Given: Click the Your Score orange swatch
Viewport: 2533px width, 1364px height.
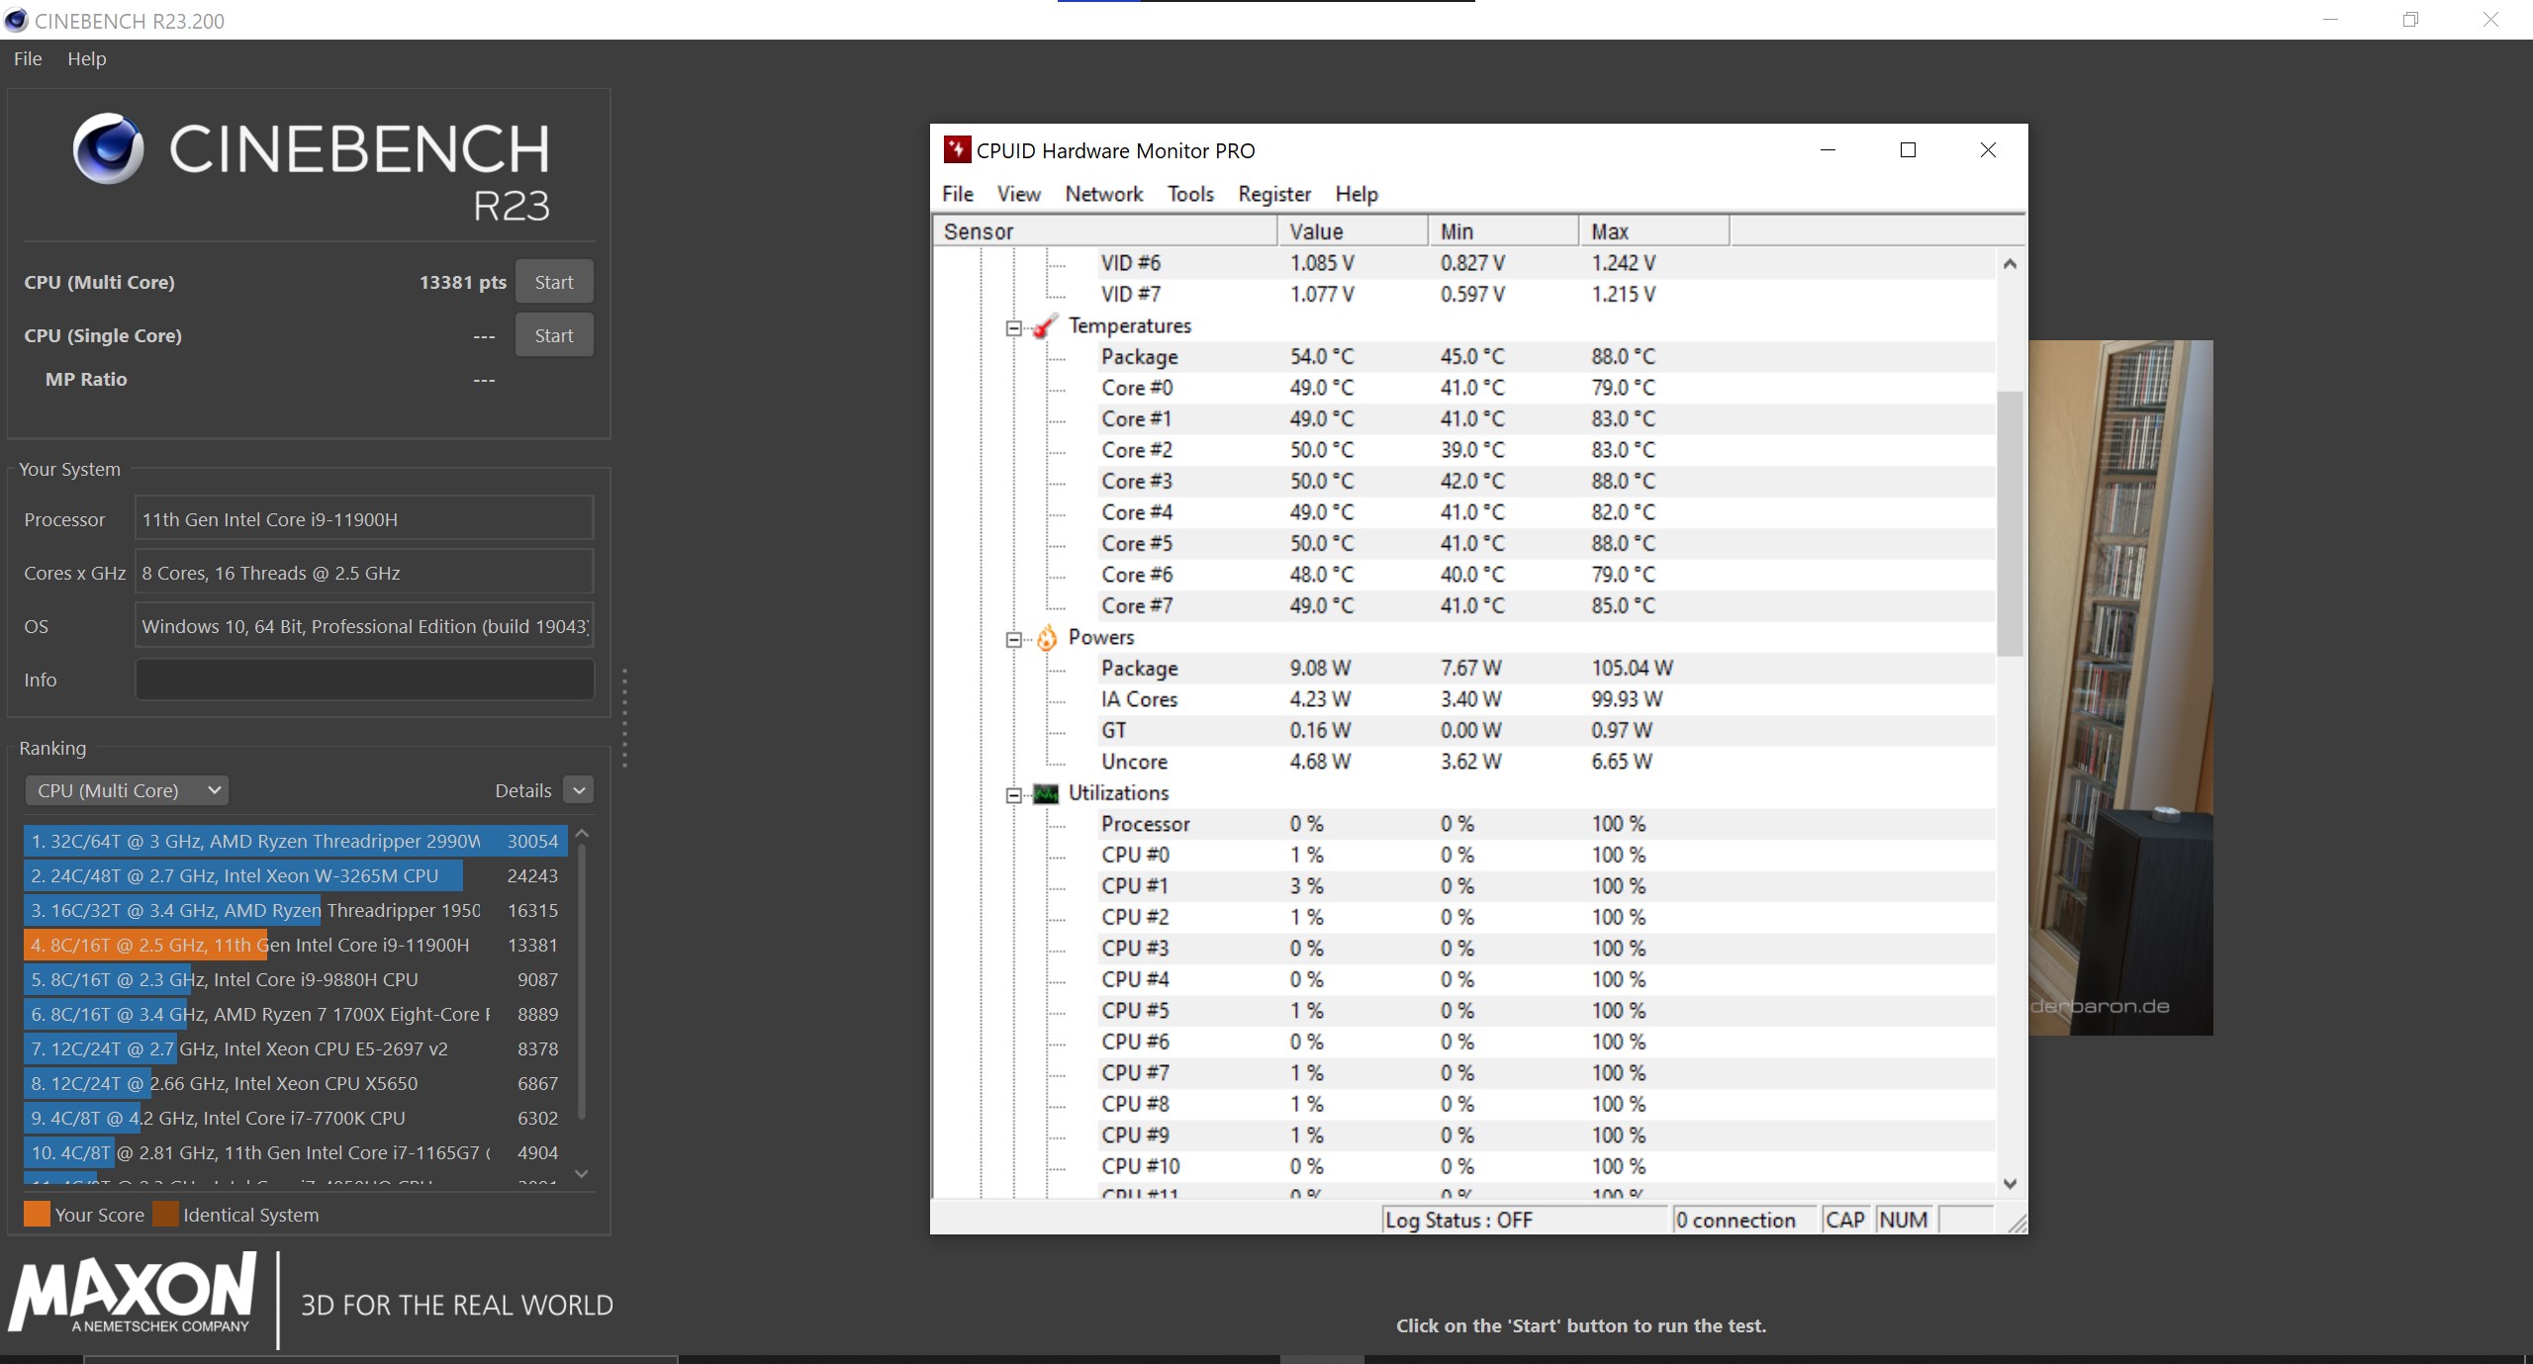Looking at the screenshot, I should (x=37, y=1214).
